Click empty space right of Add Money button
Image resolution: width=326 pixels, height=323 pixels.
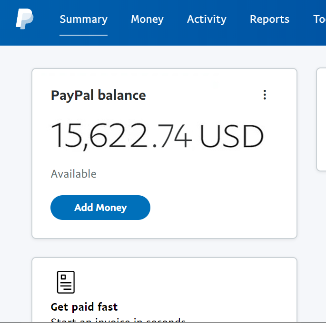219,208
